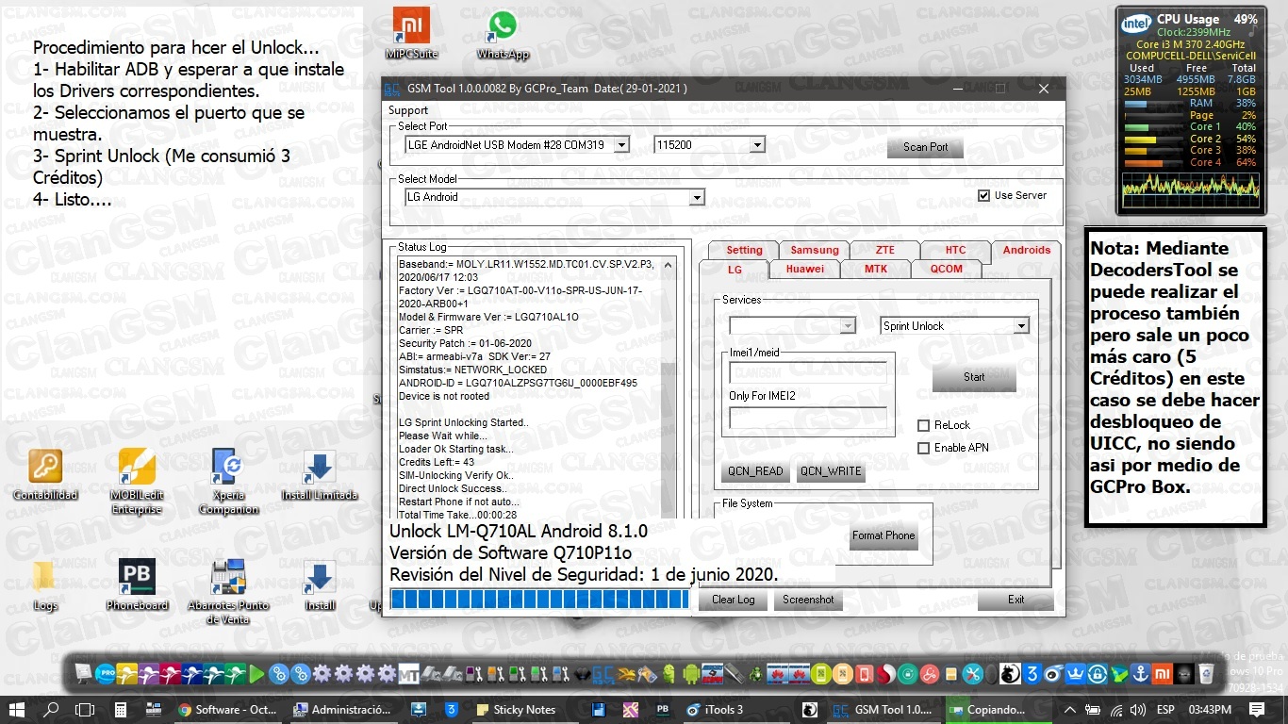Switch to the Samsung tab
Viewport: 1288px width, 724px height.
[815, 250]
